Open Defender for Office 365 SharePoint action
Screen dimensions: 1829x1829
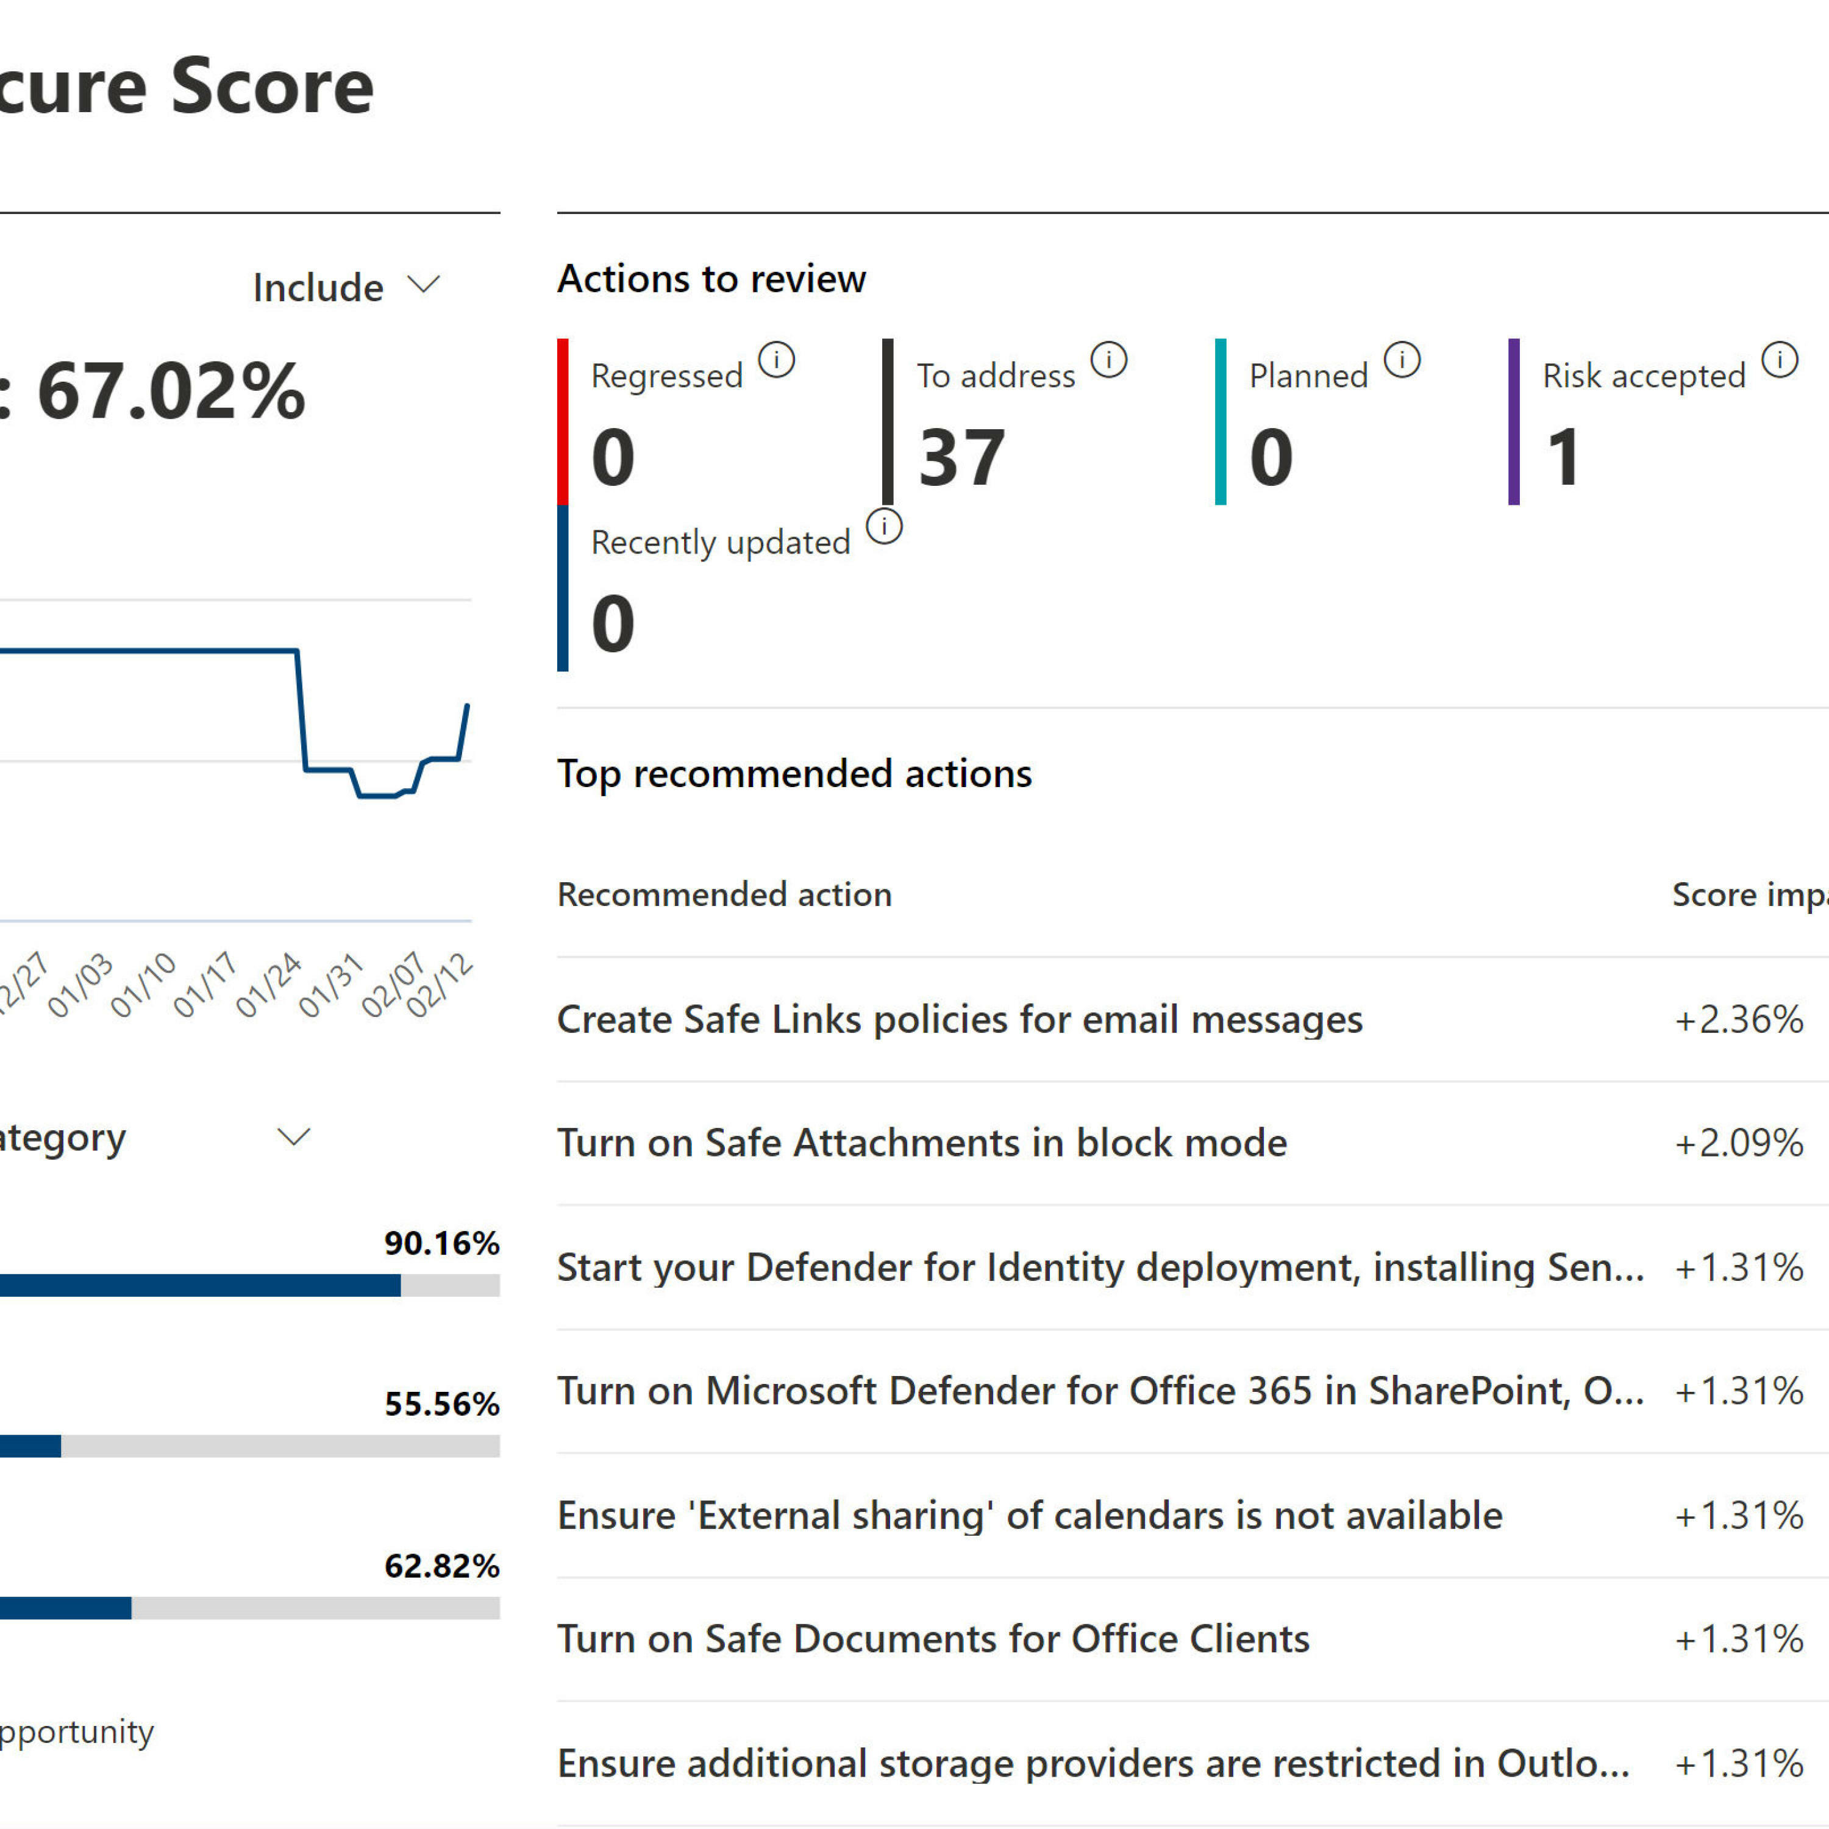tap(1100, 1391)
